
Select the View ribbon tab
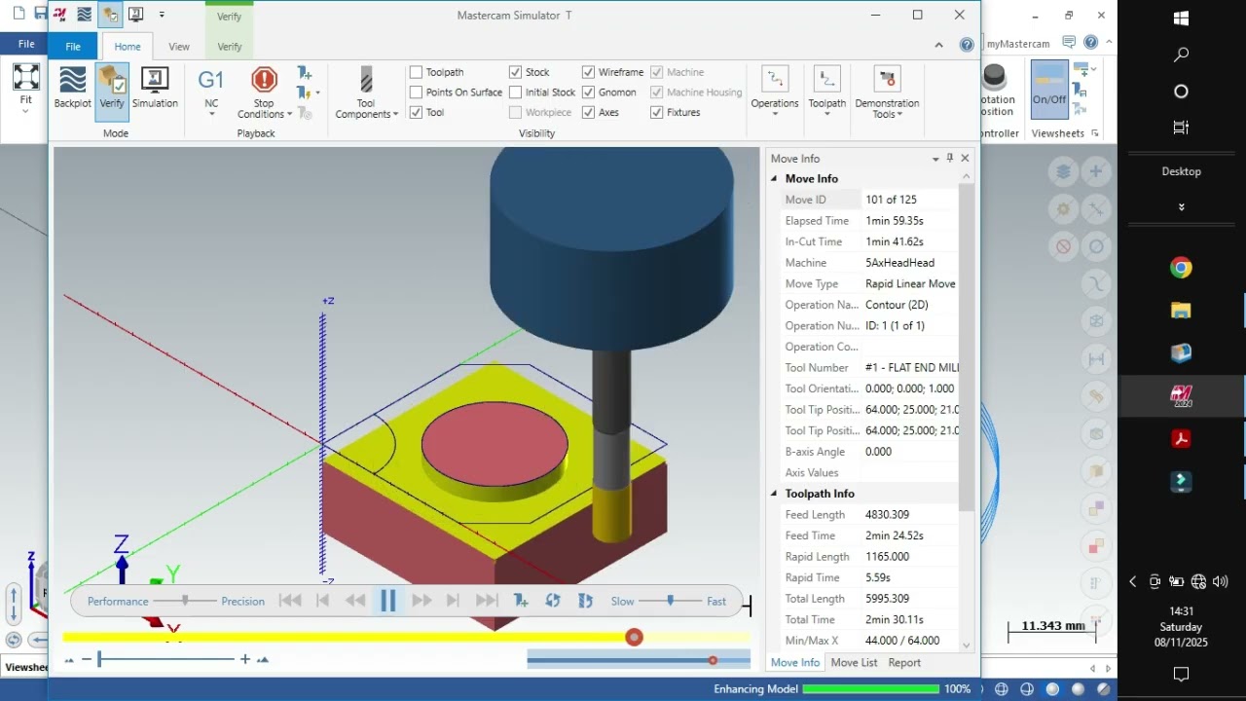tap(179, 46)
